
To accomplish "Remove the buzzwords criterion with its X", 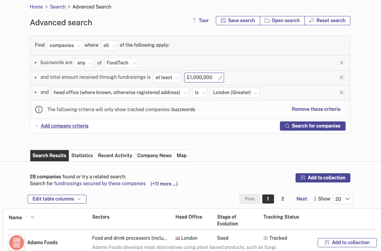I will click(342, 63).
